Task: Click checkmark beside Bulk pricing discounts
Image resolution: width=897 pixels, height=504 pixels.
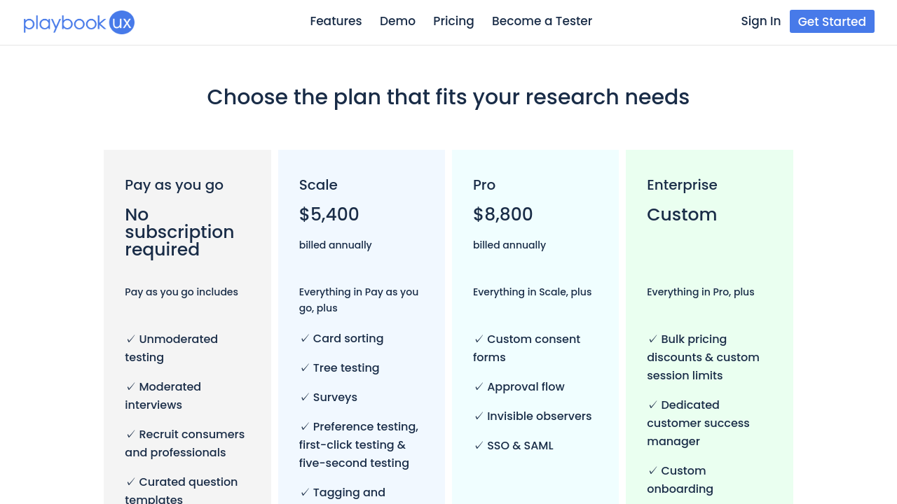Action: [x=652, y=339]
